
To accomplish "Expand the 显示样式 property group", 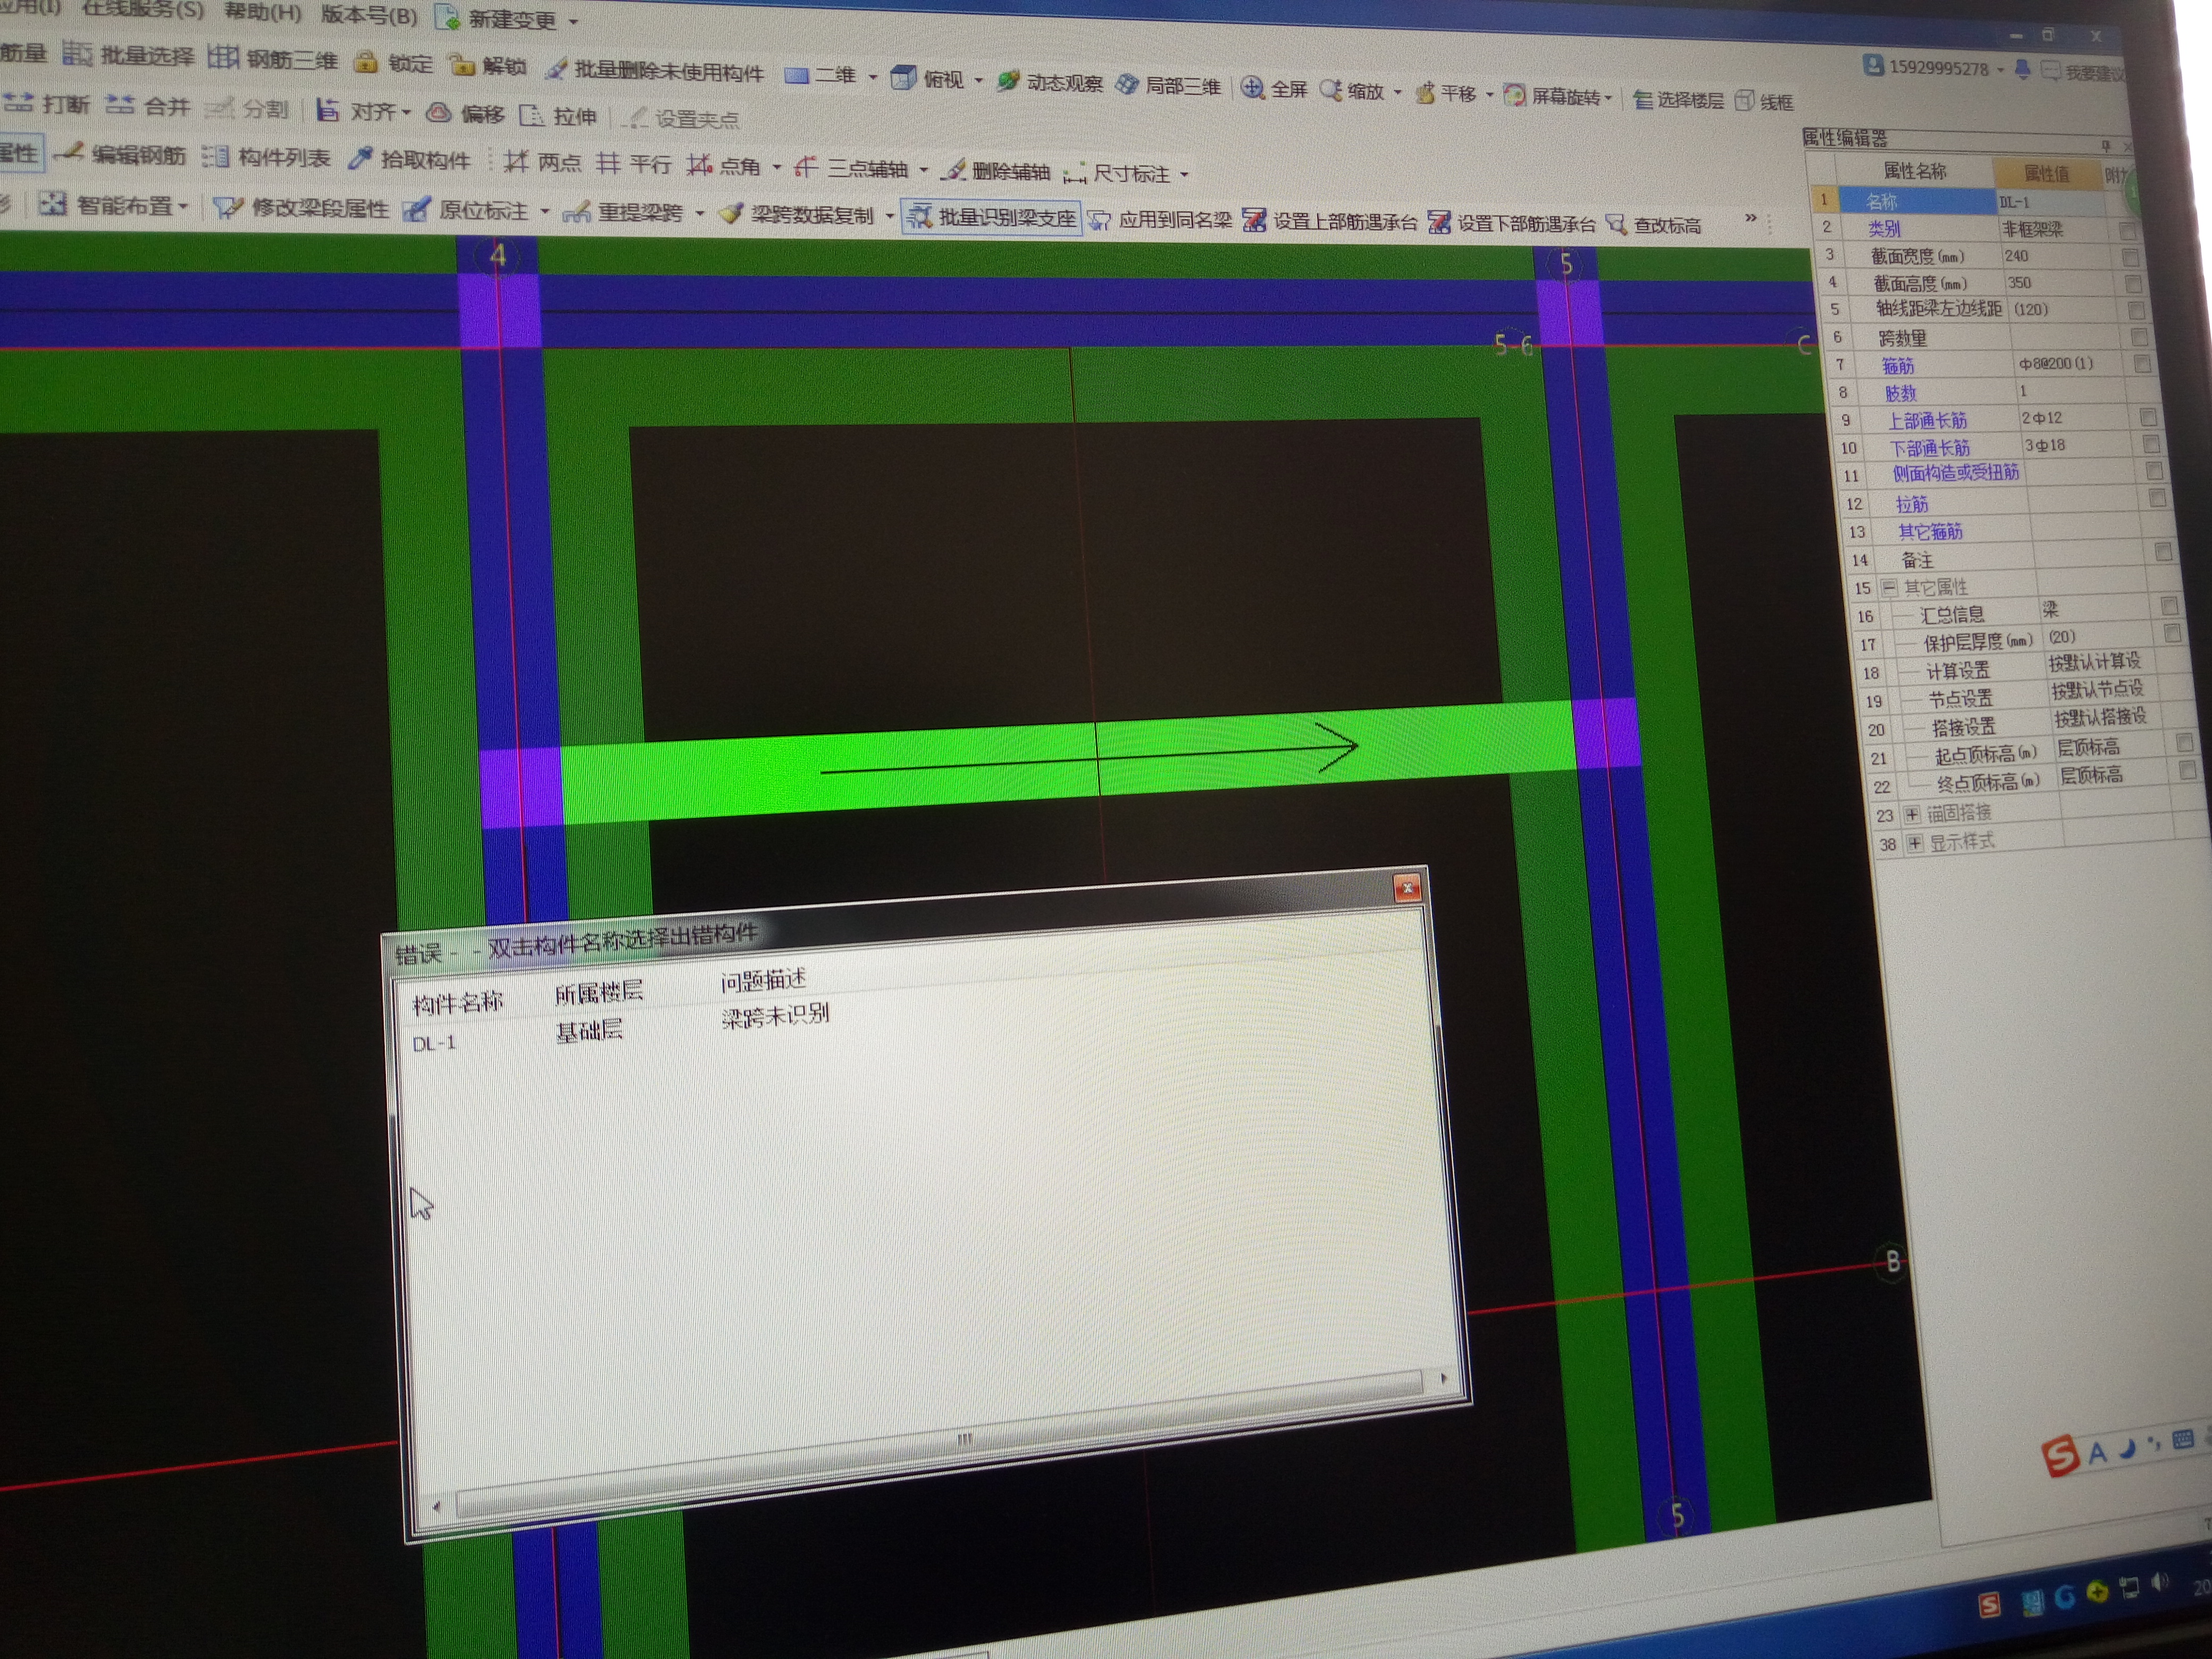I will 1914,843.
